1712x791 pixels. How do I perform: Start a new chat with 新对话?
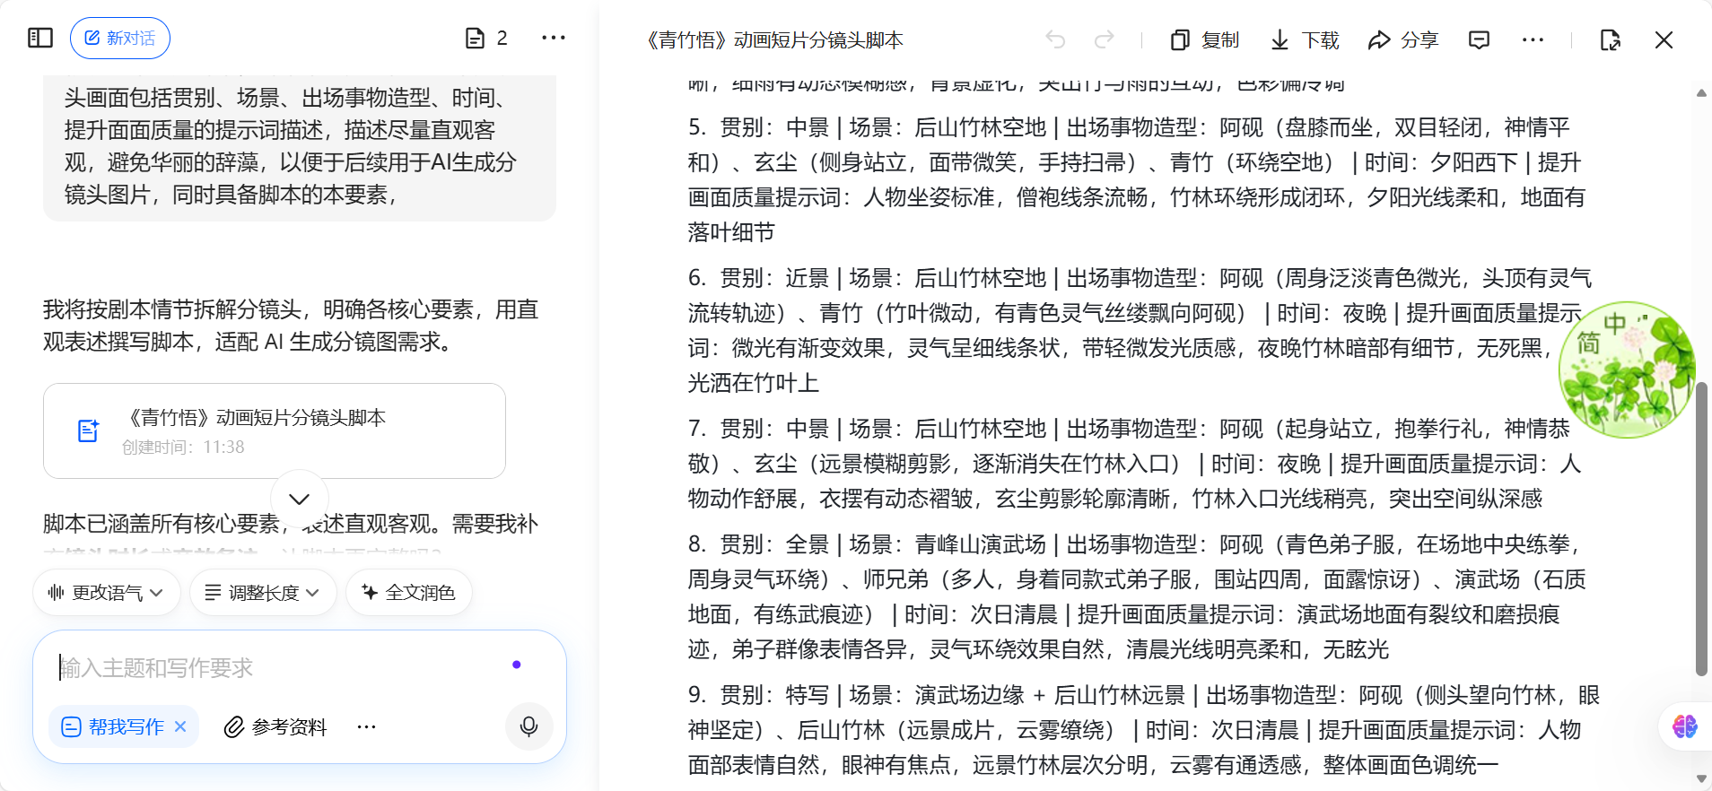pos(120,38)
